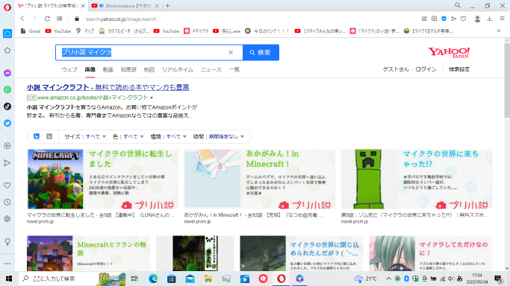
Task: Switch to the Windowsakura YouTube browser tab
Action: (125, 6)
